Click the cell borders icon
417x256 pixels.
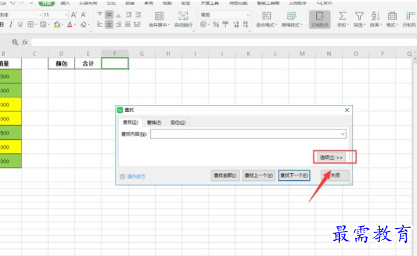coord(31,25)
